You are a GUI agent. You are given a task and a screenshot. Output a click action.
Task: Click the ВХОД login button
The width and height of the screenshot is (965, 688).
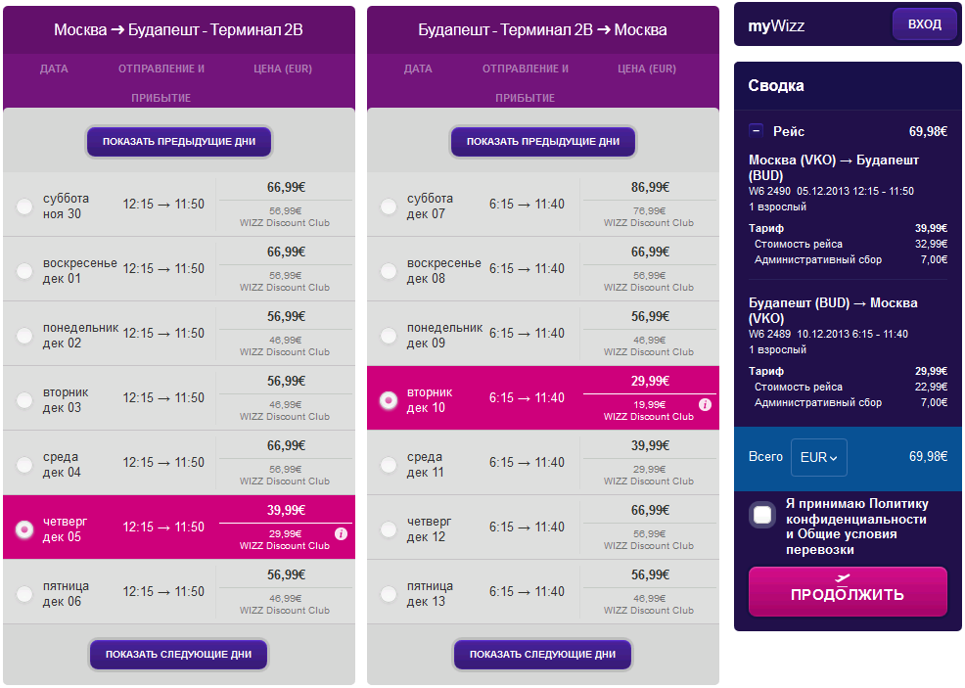pos(924,24)
